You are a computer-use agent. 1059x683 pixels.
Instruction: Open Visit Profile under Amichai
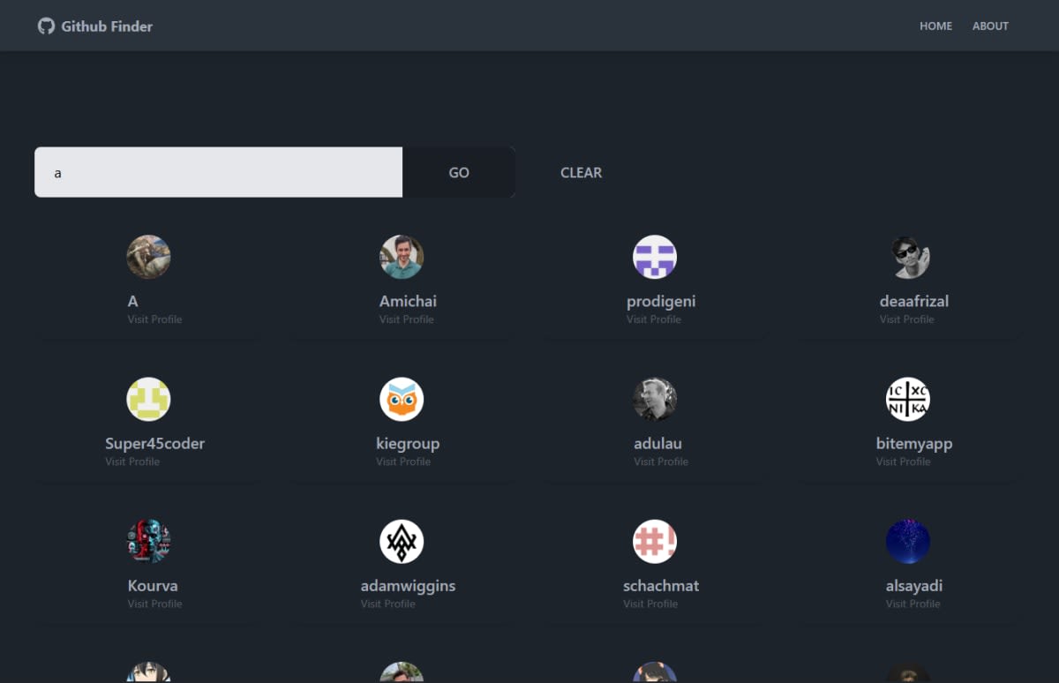point(406,319)
